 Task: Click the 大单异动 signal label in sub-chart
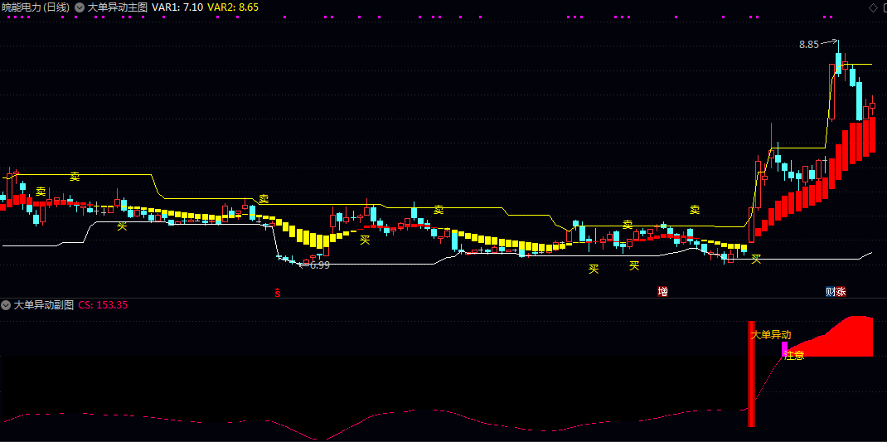(771, 335)
